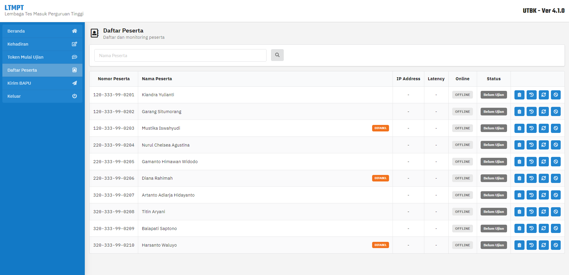Image resolution: width=569 pixels, height=275 pixels.
Task: Click Belum Ujian status for Gamanto Himawan Widodo
Action: [x=494, y=162]
